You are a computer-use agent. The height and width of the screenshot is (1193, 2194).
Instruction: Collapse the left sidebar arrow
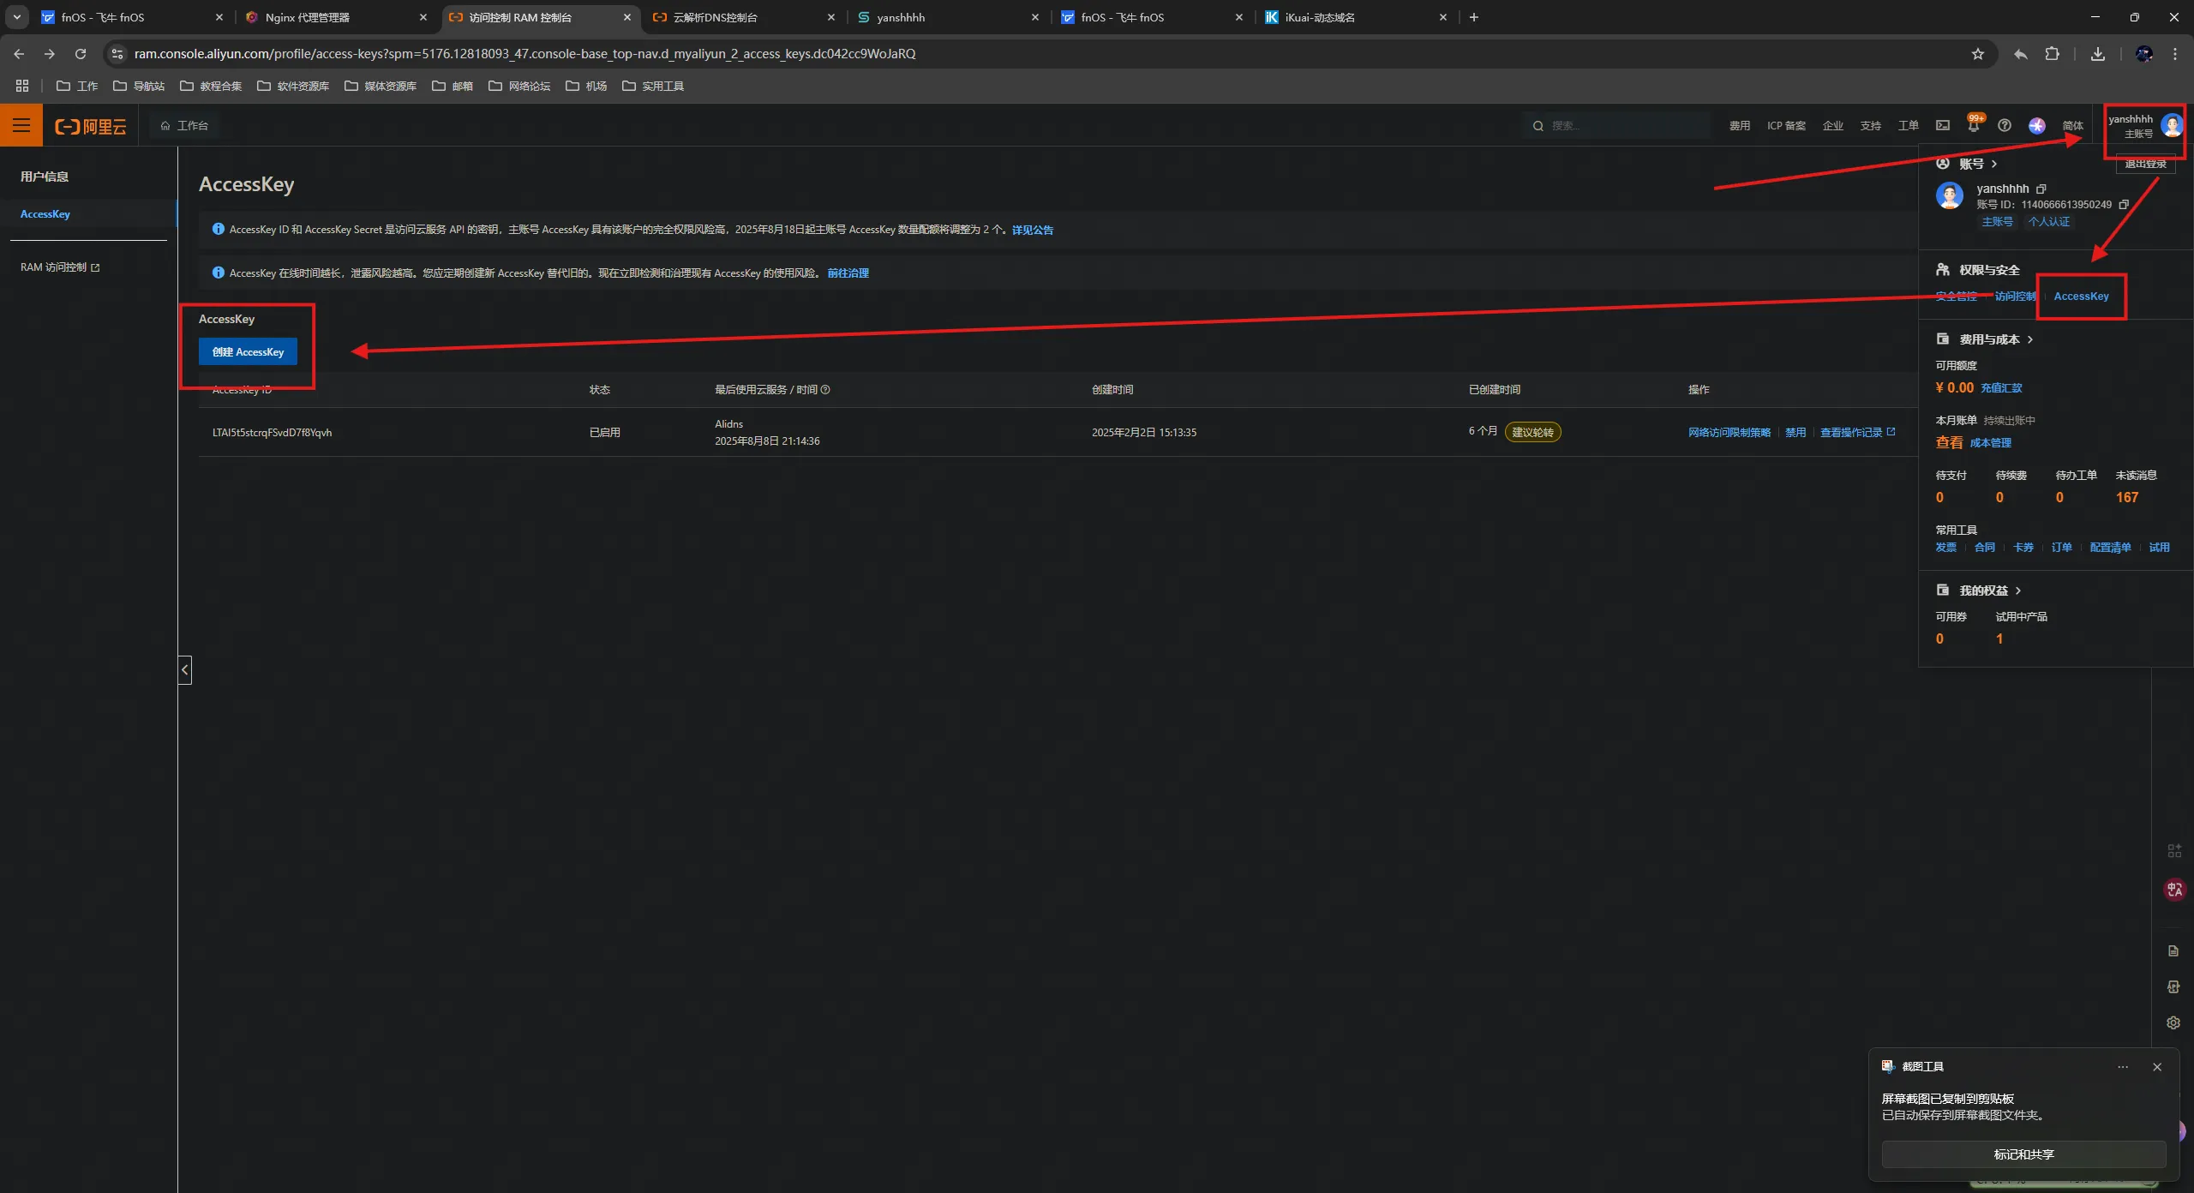click(x=184, y=670)
